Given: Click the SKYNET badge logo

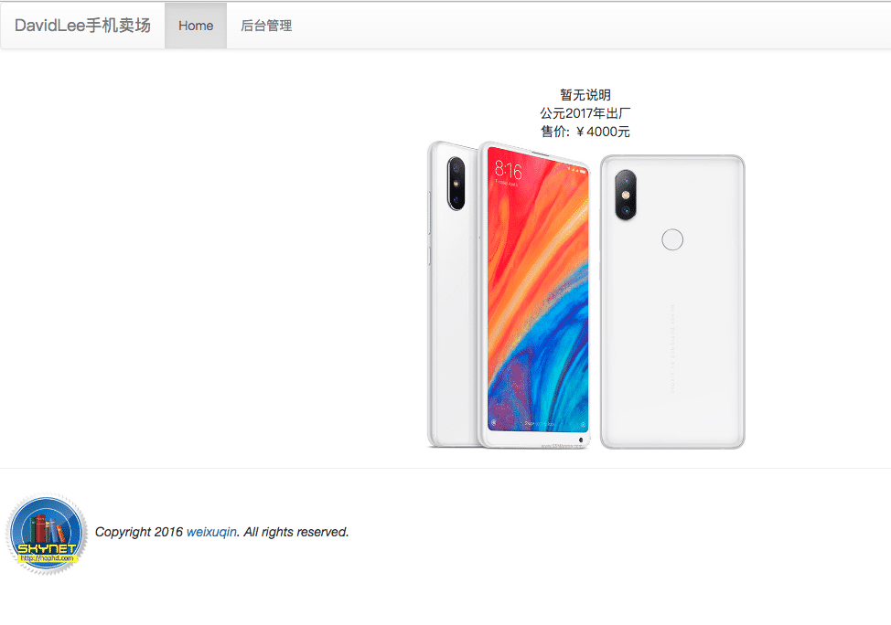Looking at the screenshot, I should tap(47, 534).
